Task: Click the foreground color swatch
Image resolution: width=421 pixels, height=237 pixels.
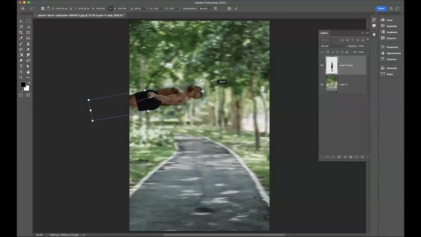Action: pyautogui.click(x=23, y=85)
